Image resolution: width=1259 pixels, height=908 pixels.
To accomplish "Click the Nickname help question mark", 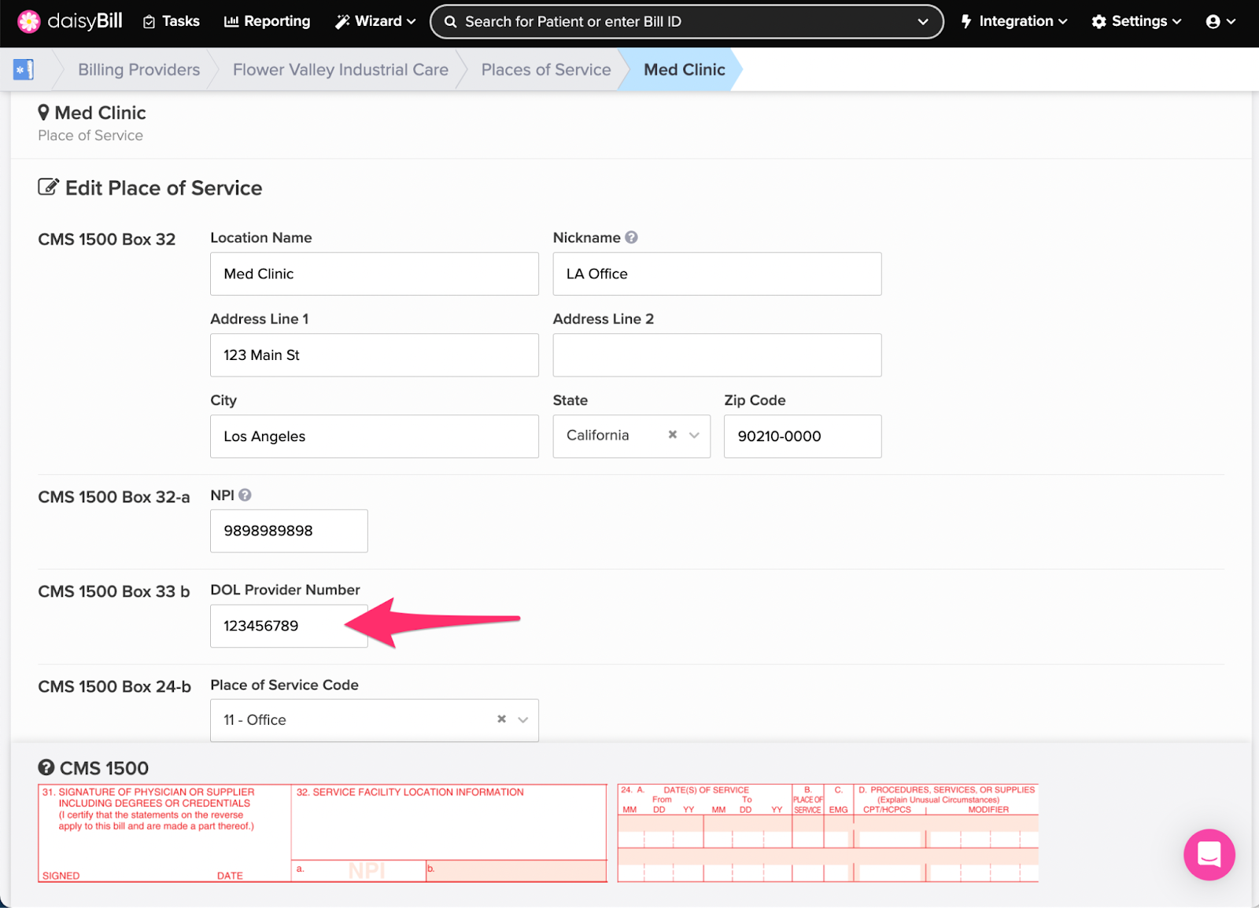I will (631, 237).
